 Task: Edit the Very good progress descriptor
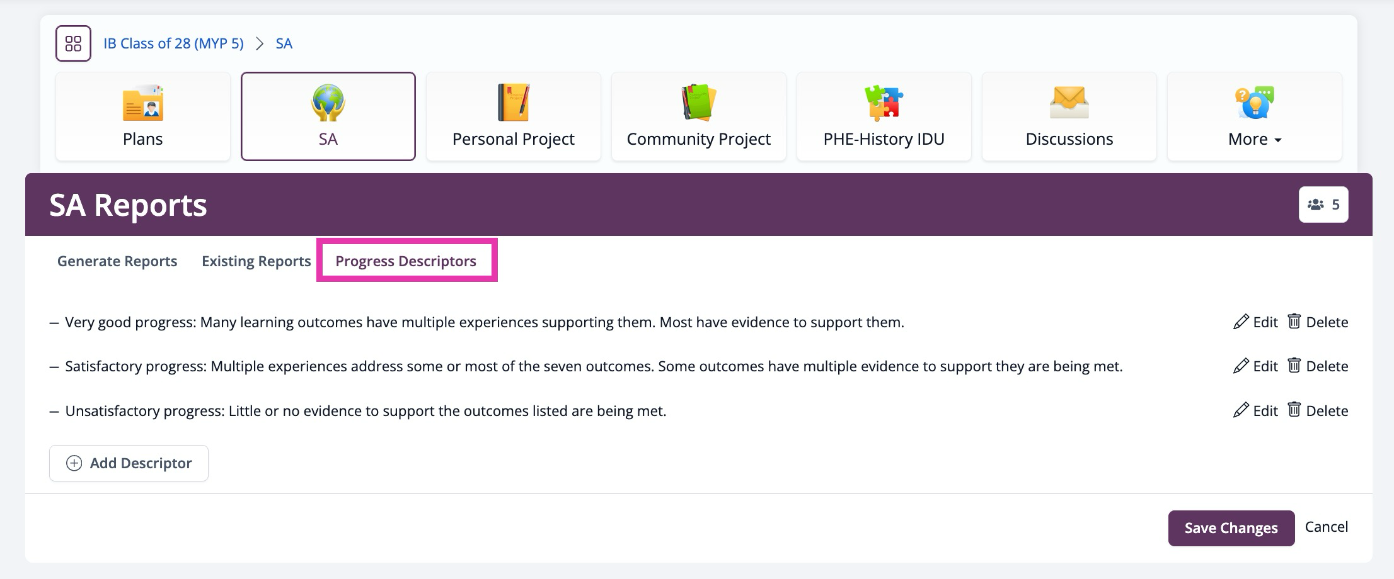point(1255,322)
